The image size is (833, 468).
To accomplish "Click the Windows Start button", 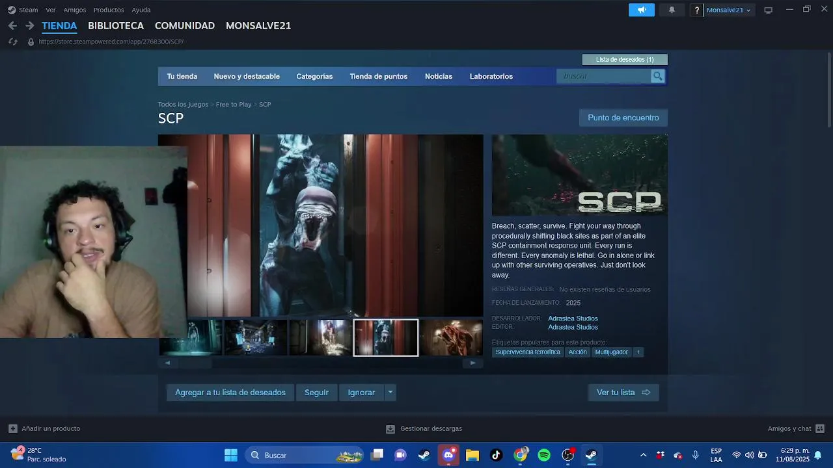I will [x=231, y=455].
